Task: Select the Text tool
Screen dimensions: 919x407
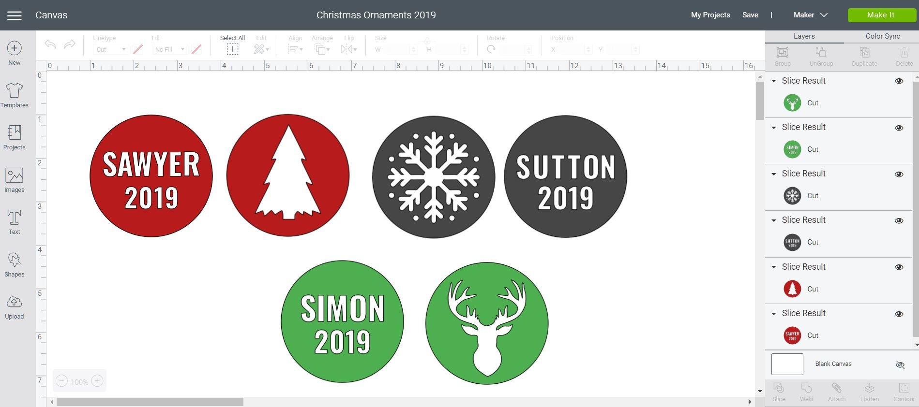Action: click(x=15, y=218)
